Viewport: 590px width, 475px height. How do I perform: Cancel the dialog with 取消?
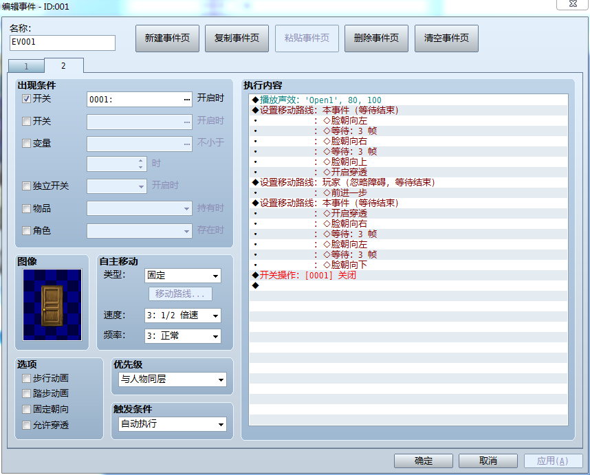click(x=488, y=461)
